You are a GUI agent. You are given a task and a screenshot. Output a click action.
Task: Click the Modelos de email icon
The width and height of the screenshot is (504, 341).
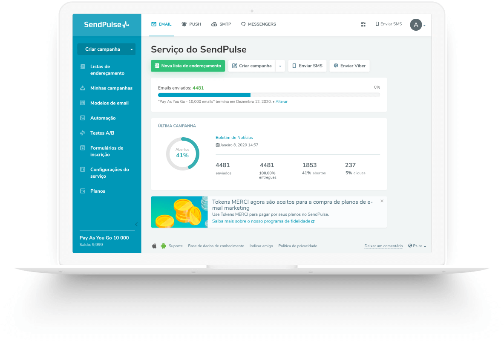click(x=83, y=103)
